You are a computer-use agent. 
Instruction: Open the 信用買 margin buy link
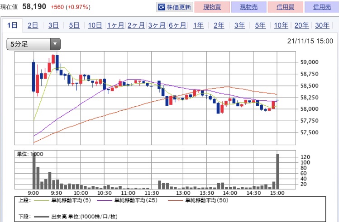tap(286, 7)
